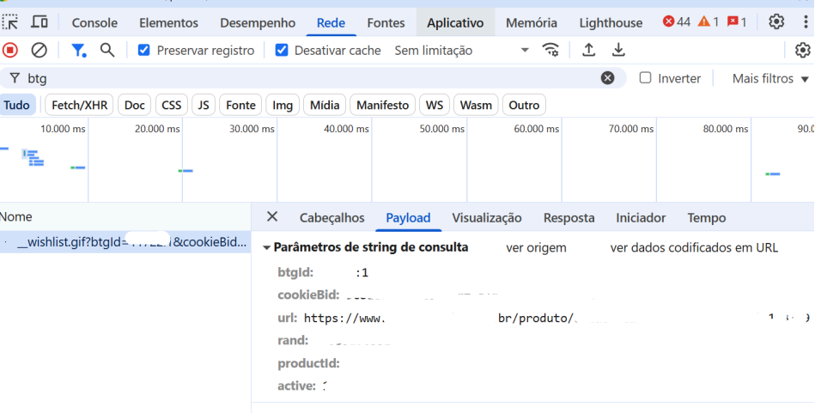The width and height of the screenshot is (815, 413).
Task: Filter by WS requests
Action: pos(434,105)
